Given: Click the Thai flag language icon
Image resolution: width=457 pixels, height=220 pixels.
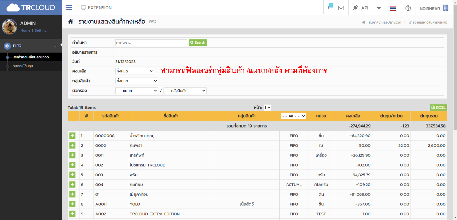Looking at the screenshot, I should (x=393, y=8).
